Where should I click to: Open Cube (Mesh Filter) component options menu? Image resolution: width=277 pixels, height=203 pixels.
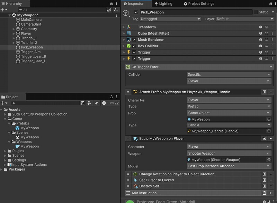[x=272, y=33]
